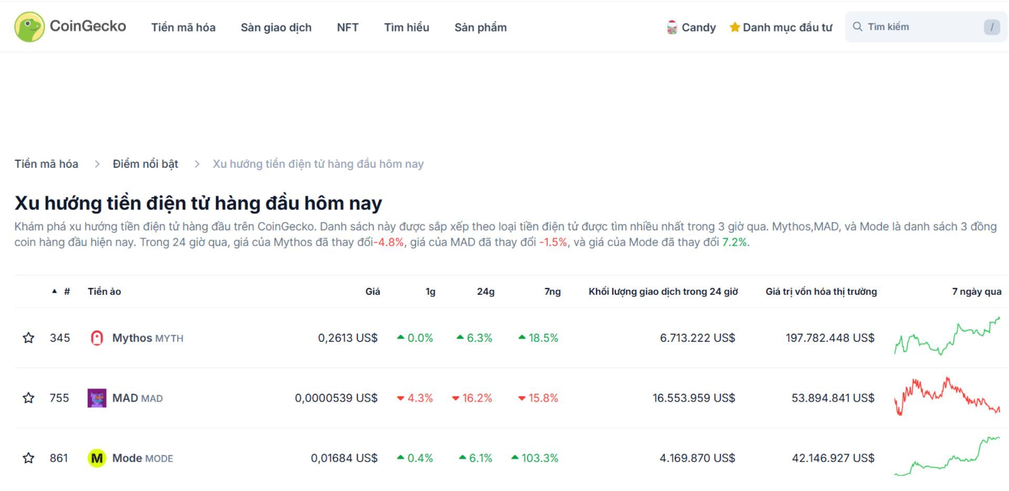The height and width of the screenshot is (491, 1009).
Task: Toggle the favorite star for Mythos
Action: pos(28,338)
